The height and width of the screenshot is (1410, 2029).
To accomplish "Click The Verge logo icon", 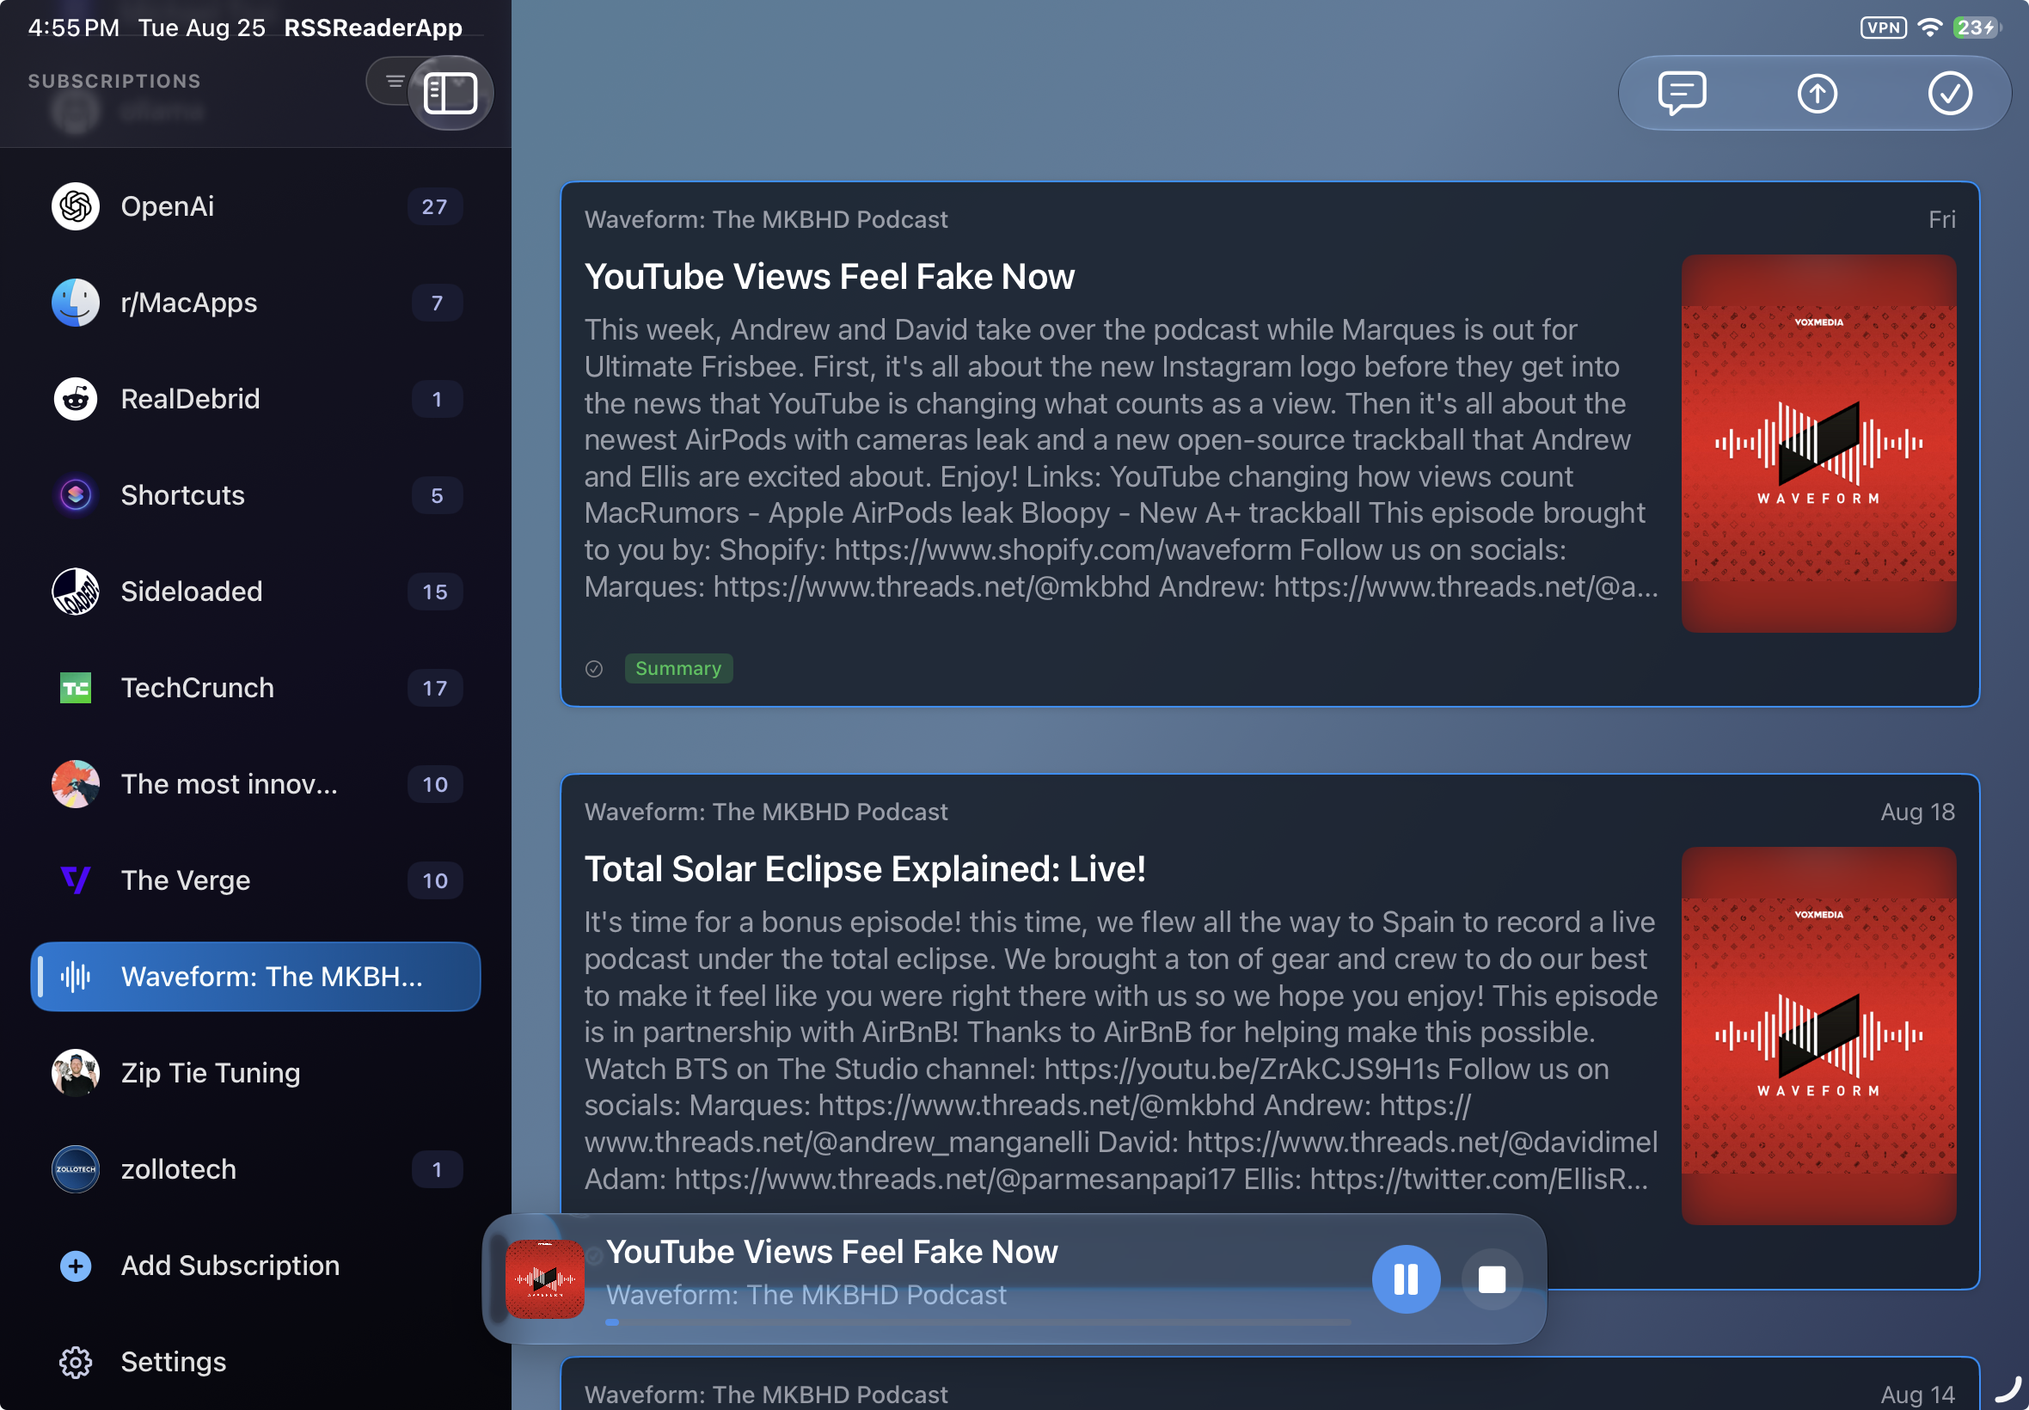I will pos(76,880).
